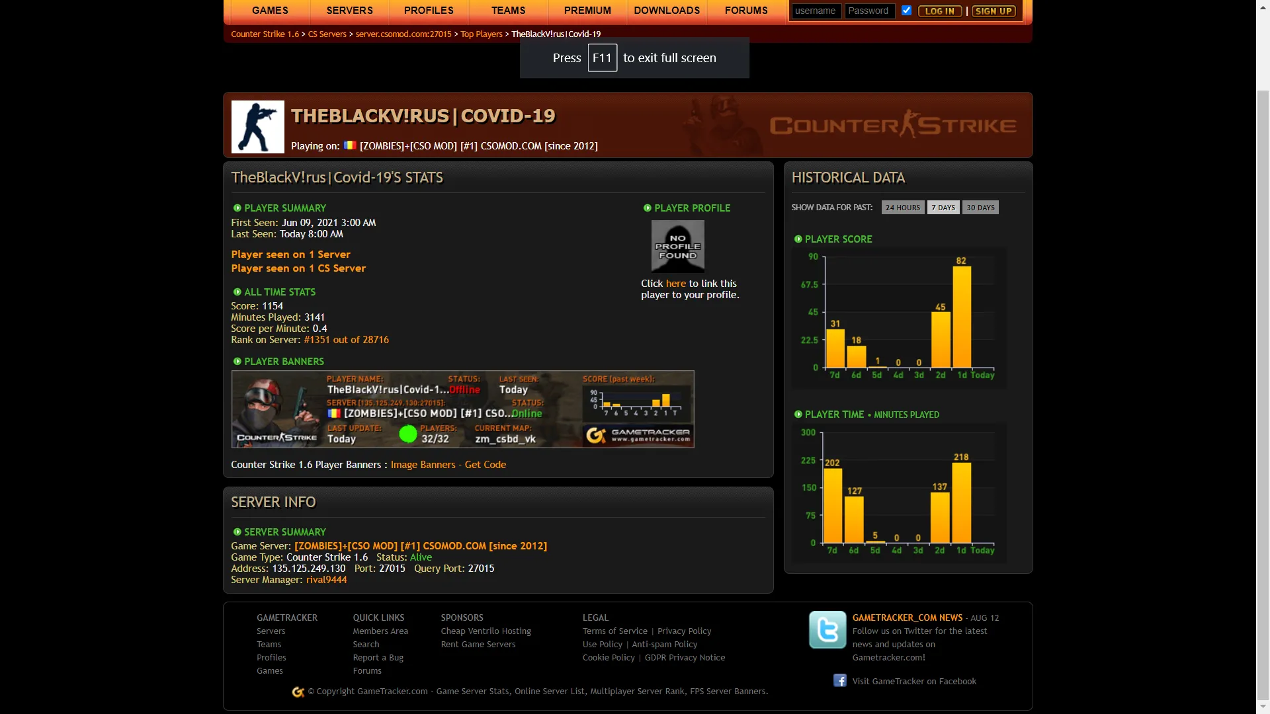This screenshot has height=714, width=1270.
Task: Click the green bullet beside Player Banners
Action: click(237, 361)
